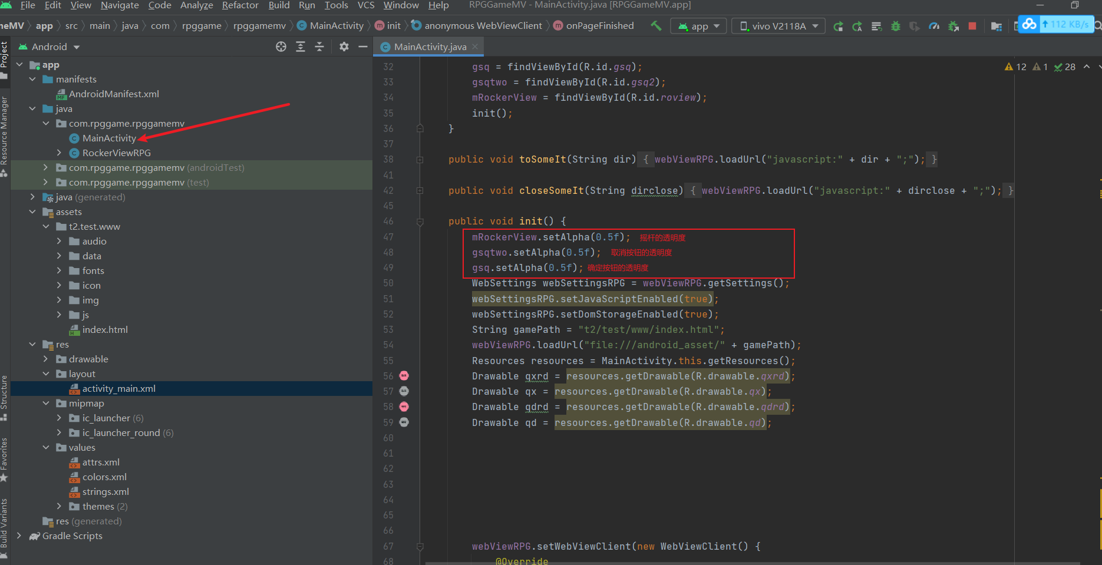
Task: Expand folded toSomeIt method on line 38
Action: point(420,160)
